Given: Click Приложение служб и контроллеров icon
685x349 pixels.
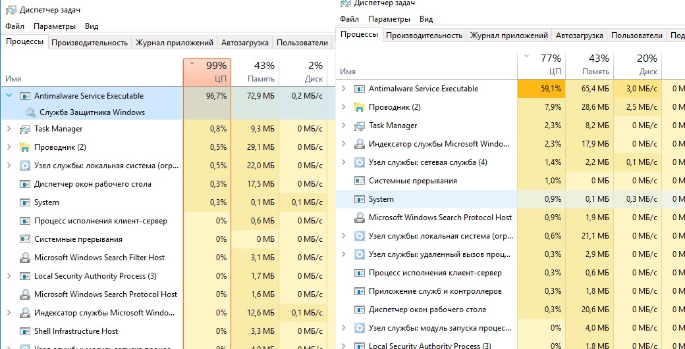Looking at the screenshot, I should click(x=360, y=291).
